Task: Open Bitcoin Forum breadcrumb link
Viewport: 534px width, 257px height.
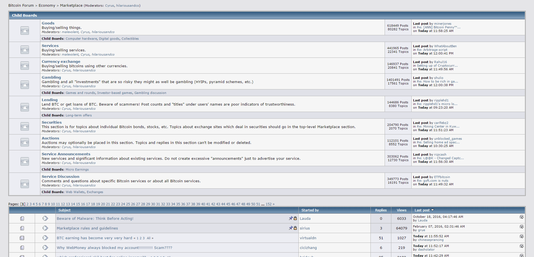Action: point(21,5)
